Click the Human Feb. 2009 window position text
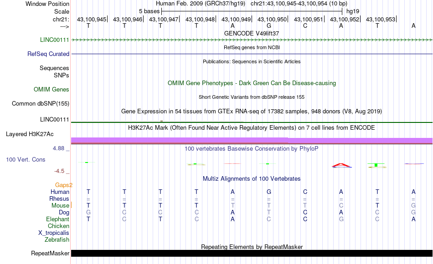 pyautogui.click(x=200, y=4)
